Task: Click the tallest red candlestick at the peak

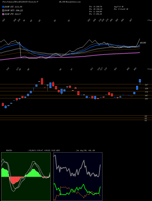Action: pyautogui.click(x=42, y=81)
